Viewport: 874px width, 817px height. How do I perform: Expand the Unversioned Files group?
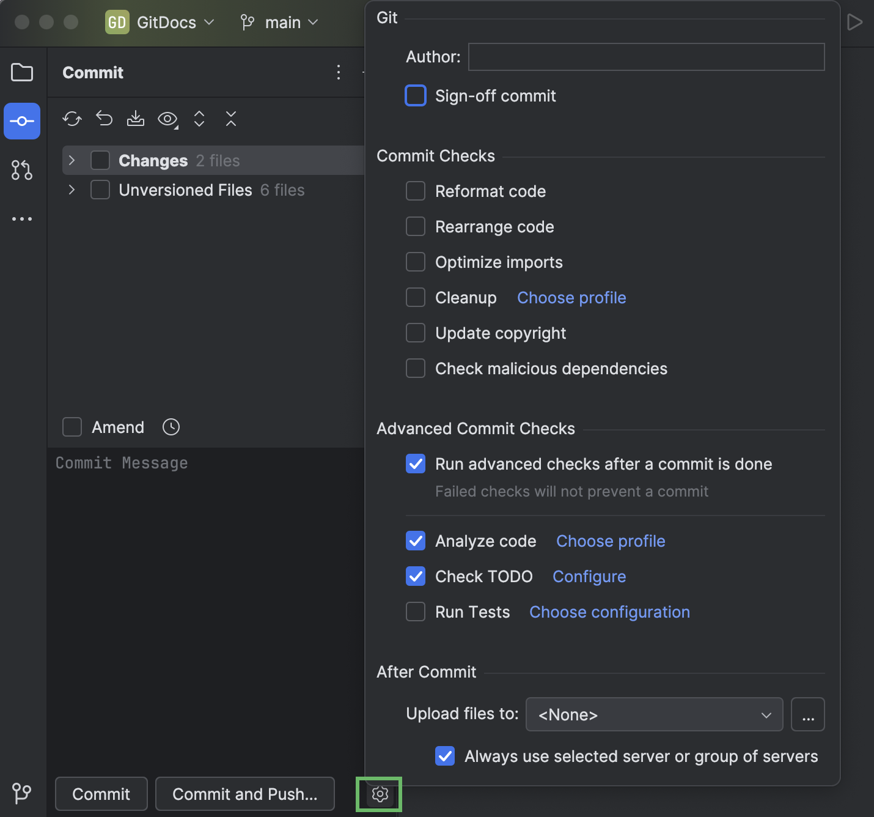(x=72, y=190)
